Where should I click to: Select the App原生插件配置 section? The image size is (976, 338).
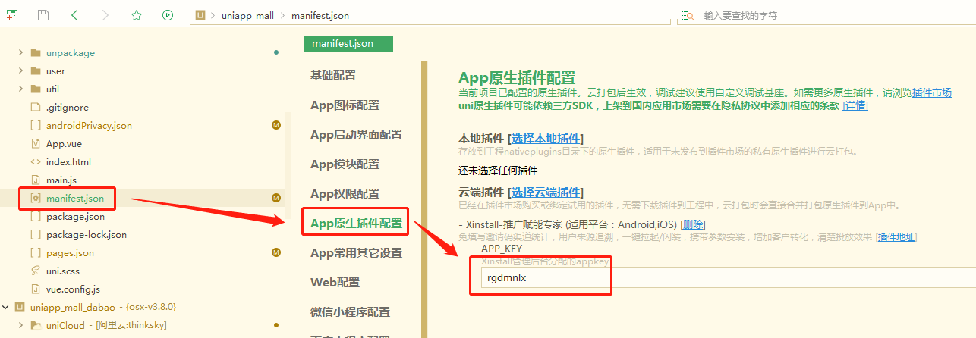(x=357, y=224)
